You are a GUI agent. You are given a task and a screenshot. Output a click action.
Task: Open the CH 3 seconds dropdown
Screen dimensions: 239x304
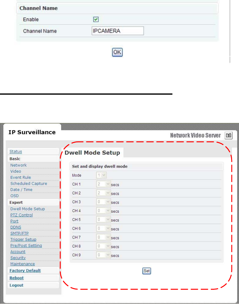(104, 202)
